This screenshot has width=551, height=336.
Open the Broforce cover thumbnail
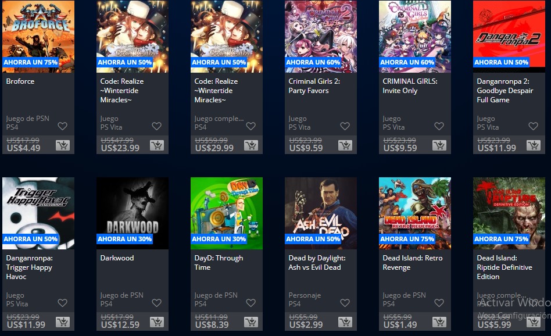[38, 37]
